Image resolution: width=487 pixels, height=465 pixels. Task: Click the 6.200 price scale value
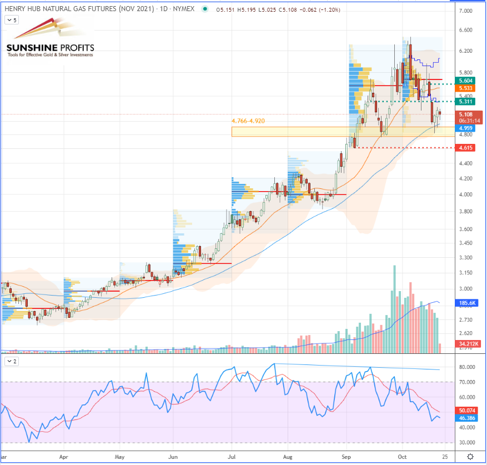coord(465,51)
